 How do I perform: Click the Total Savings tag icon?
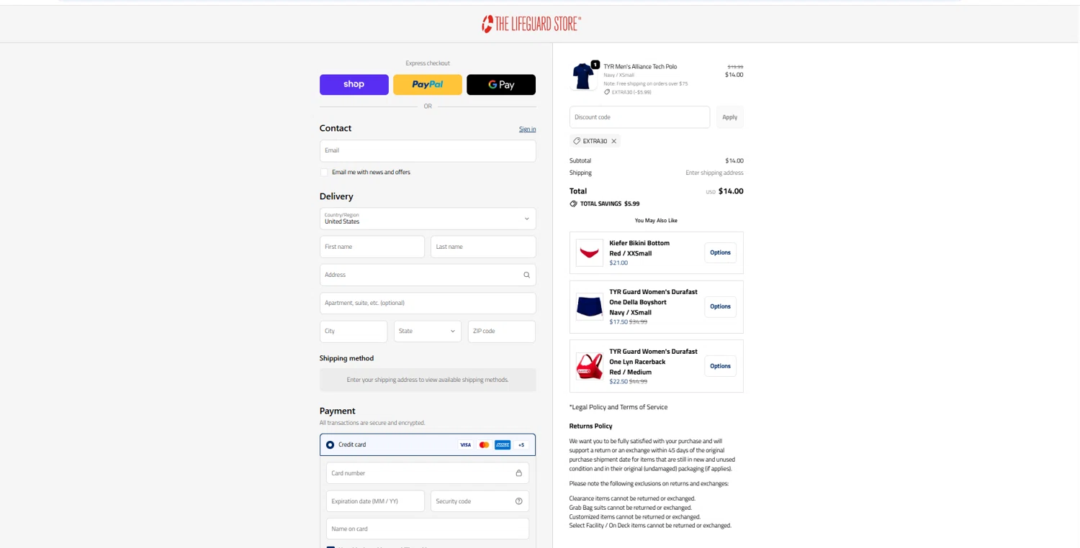click(x=573, y=204)
